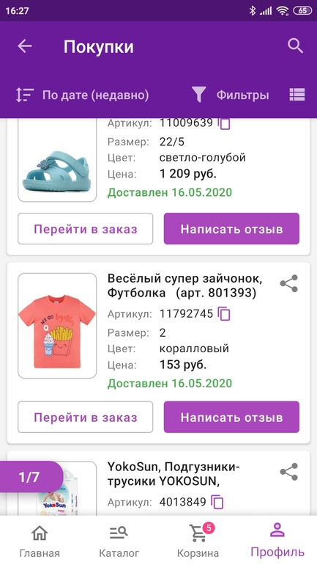The width and height of the screenshot is (317, 565).
Task: Go to the Главная tab
Action: tap(40, 541)
